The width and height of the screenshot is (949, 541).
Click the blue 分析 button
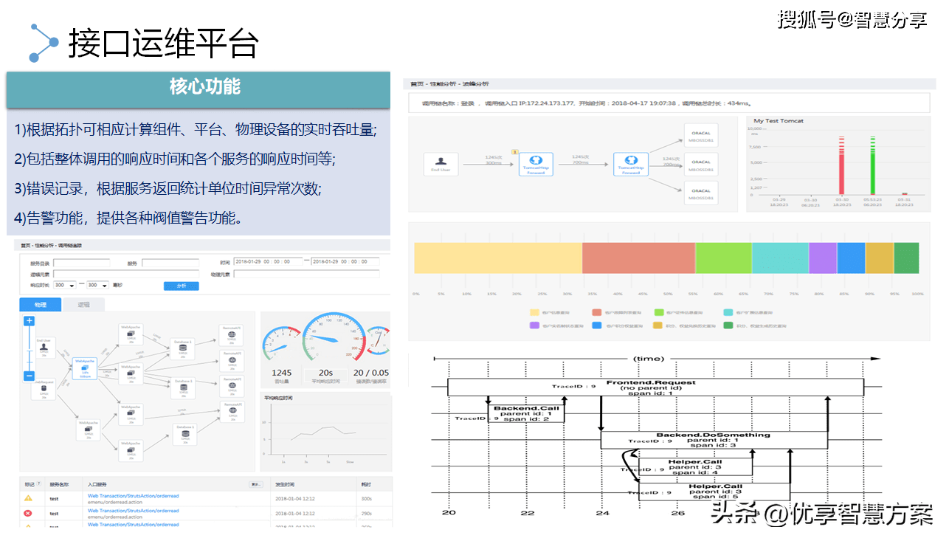[x=181, y=286]
